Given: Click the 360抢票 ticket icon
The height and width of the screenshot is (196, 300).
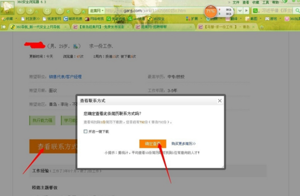Looking at the screenshot, I should coord(286,19).
